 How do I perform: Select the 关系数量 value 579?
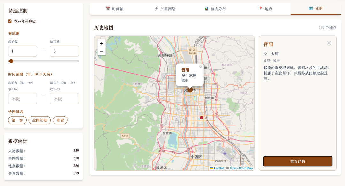click(76, 173)
